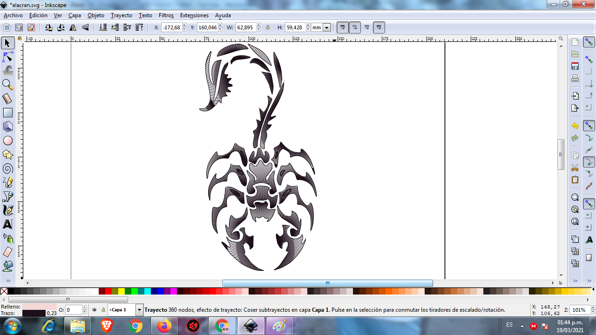Toggle scale rounded corners button
Image resolution: width=596 pixels, height=335 pixels.
(x=354, y=27)
